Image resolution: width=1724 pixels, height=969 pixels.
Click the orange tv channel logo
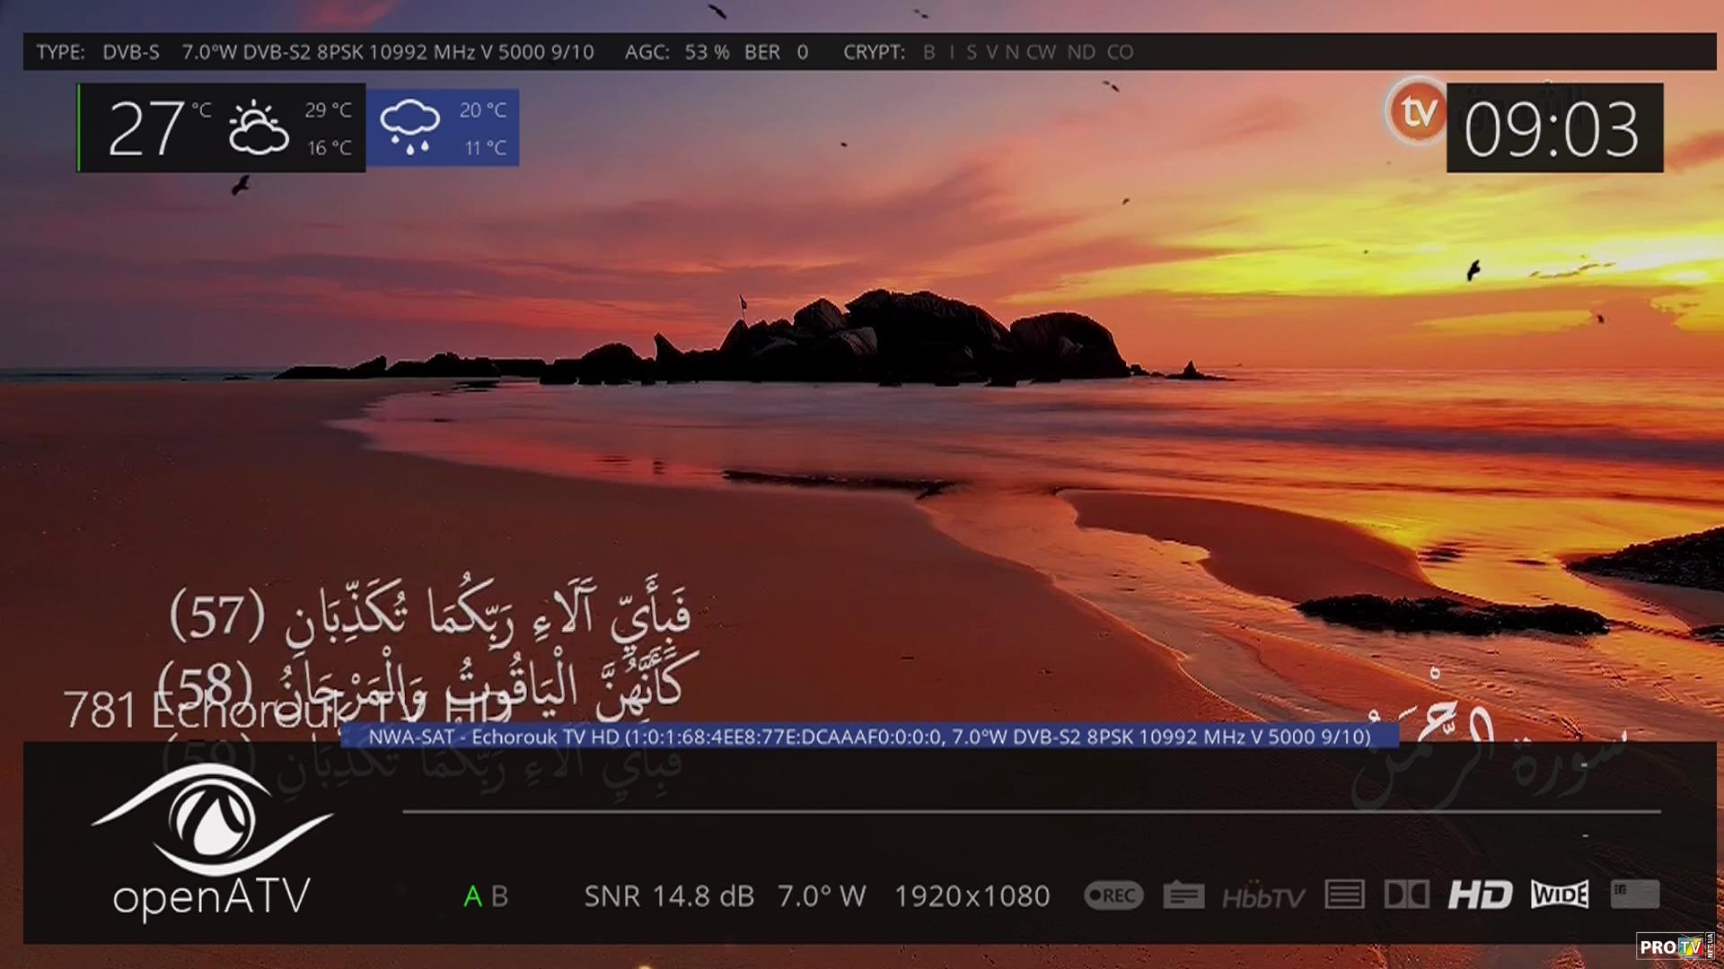1417,113
